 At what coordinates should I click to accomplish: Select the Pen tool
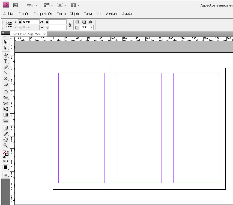tap(6, 55)
